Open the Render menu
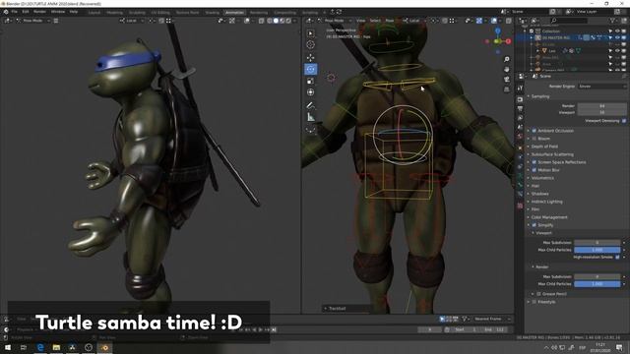 (39, 12)
